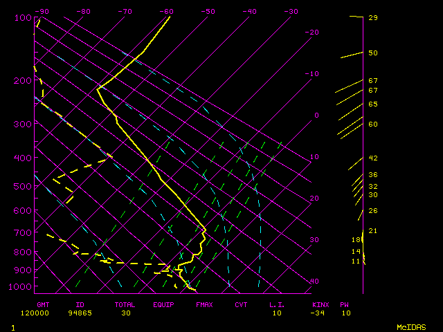Click the GMT header label
Viewport: 443px width, 332px height.
43,304
